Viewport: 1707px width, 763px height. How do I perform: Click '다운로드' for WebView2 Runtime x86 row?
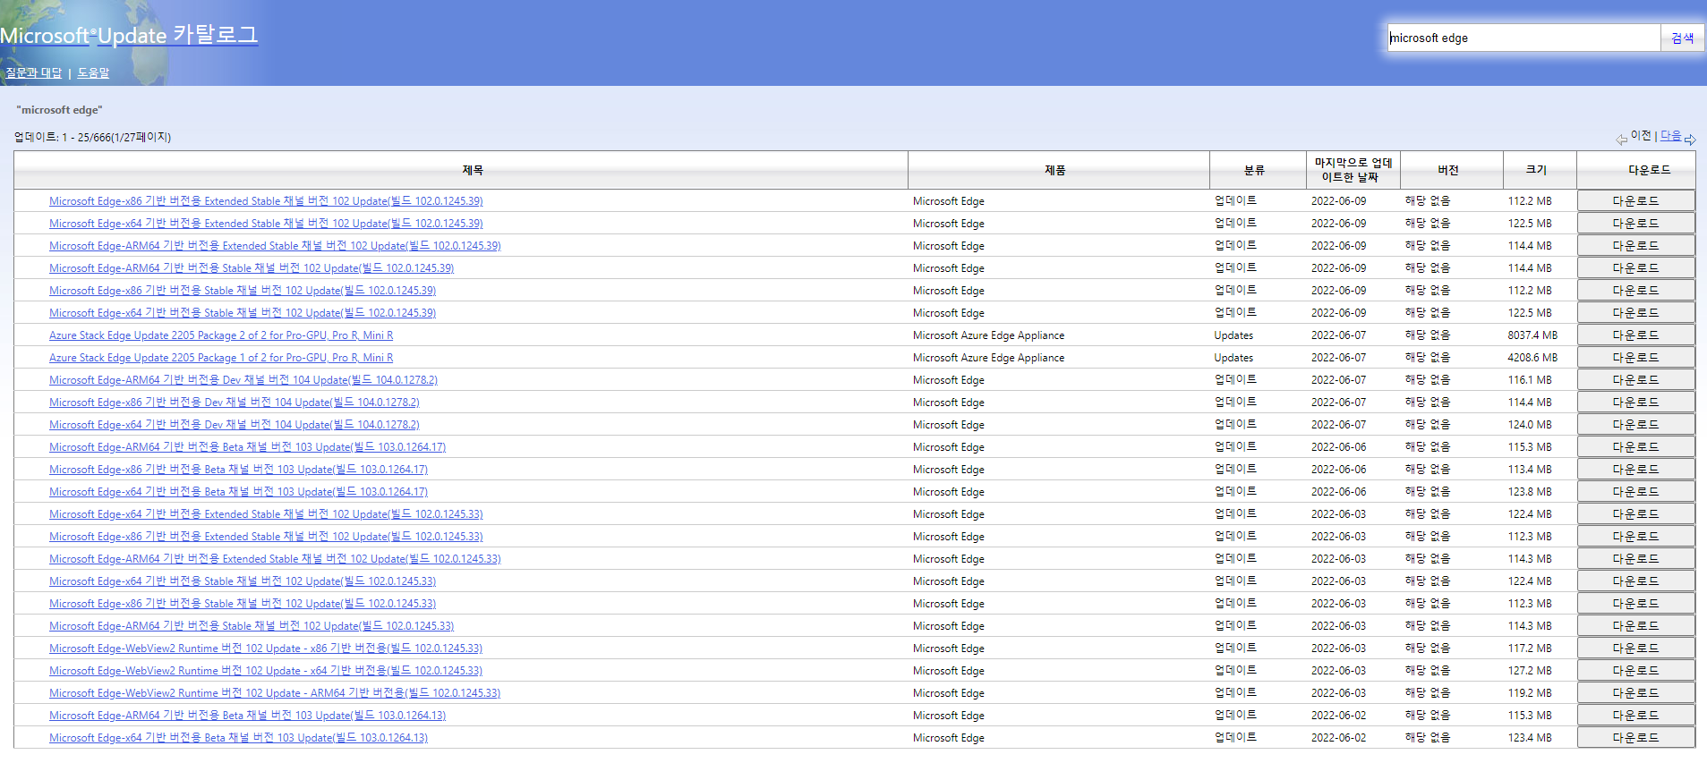[1635, 649]
